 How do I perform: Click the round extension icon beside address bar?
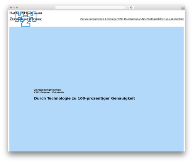point(131,8)
